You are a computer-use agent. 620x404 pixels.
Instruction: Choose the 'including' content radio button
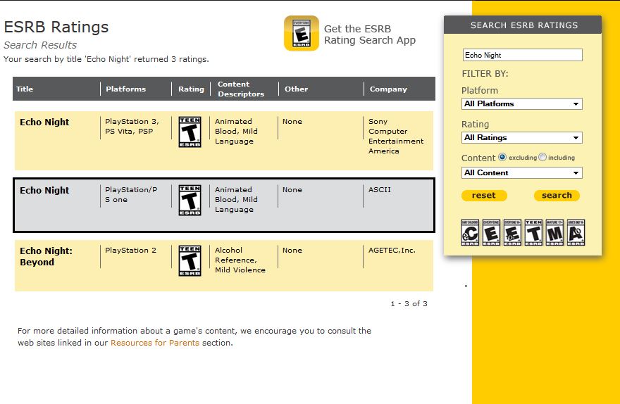click(x=542, y=157)
